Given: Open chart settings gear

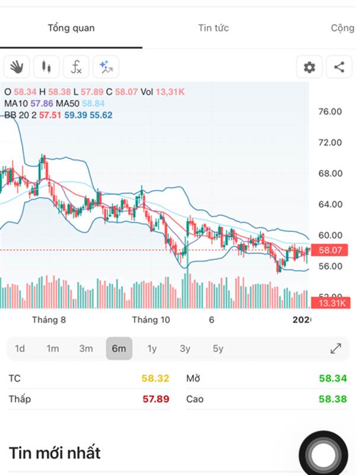Looking at the screenshot, I should click(309, 67).
